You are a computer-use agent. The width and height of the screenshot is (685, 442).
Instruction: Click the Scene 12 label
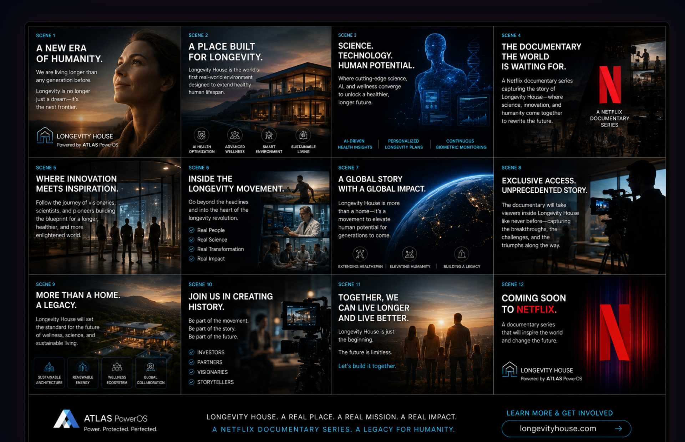[x=512, y=284]
